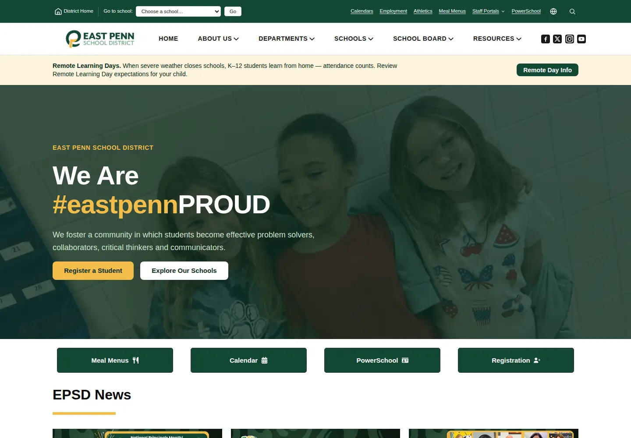The width and height of the screenshot is (631, 438).
Task: Expand the Staff Portals dropdown
Action: [488, 11]
